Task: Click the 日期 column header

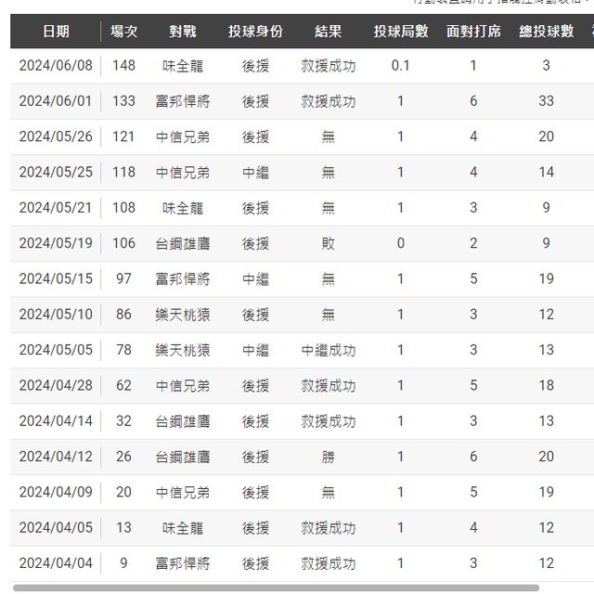Action: pos(56,32)
